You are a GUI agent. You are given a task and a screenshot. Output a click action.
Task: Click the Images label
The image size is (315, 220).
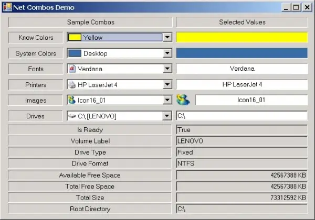point(36,100)
